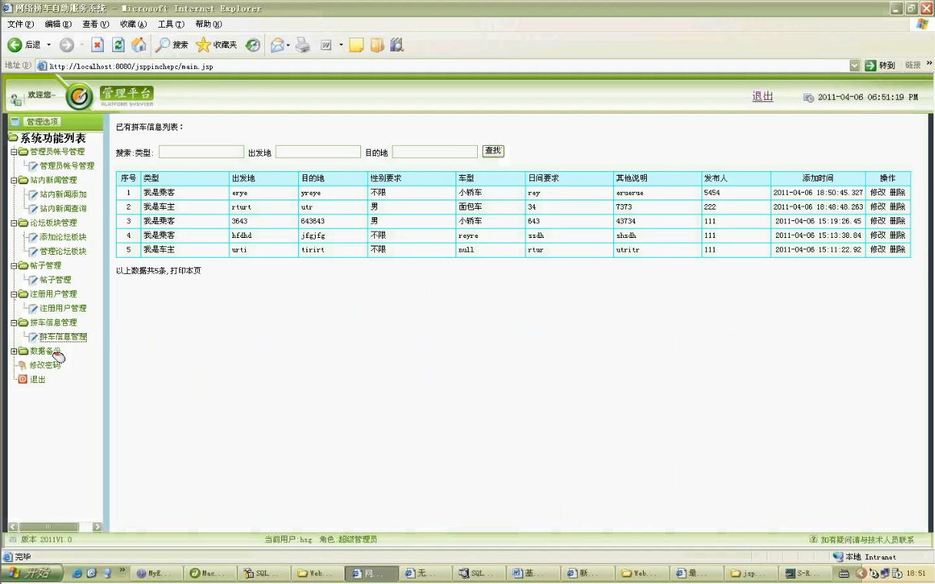Open the 查看(V) menu
Screen dimensions: 935x584
coord(95,25)
